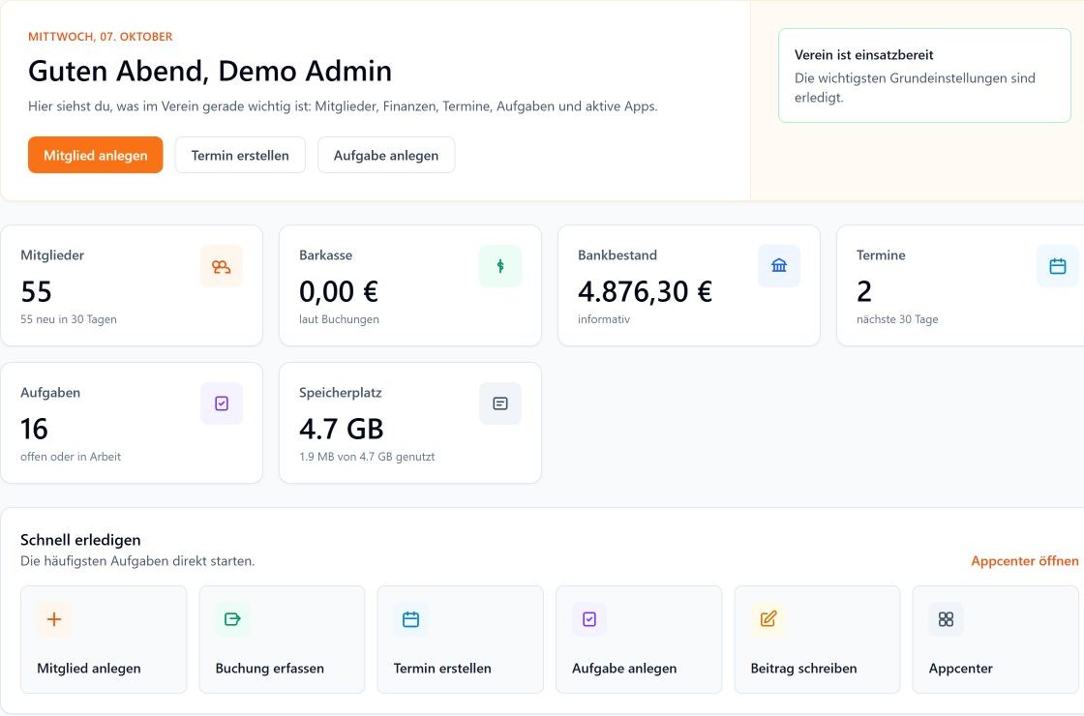
Task: Click the check icon above Aufgabe anlegen tile
Action: point(589,619)
